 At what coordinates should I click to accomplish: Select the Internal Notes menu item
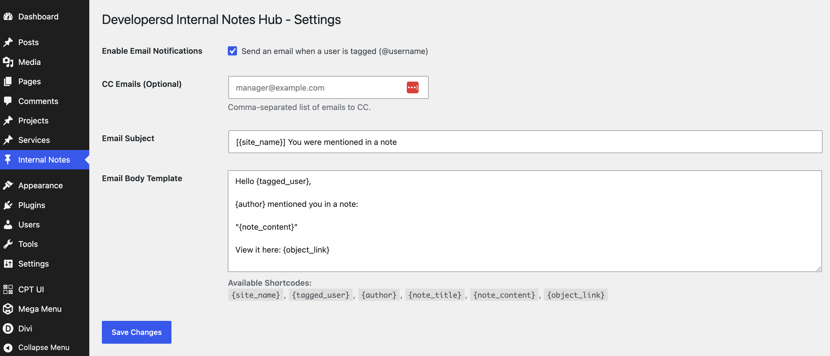44,160
